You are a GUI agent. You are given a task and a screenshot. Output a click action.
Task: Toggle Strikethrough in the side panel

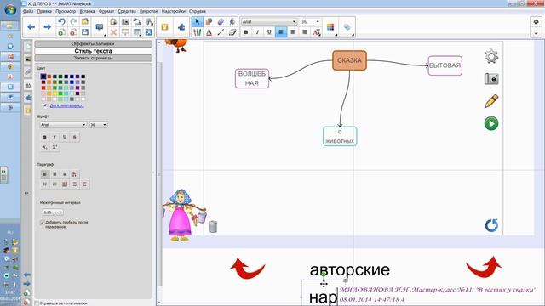[74, 137]
